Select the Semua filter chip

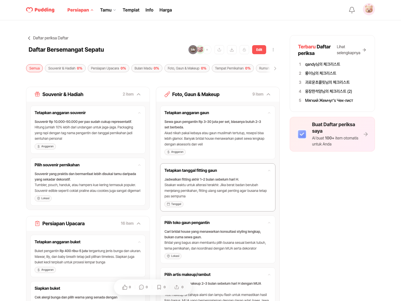[35, 68]
